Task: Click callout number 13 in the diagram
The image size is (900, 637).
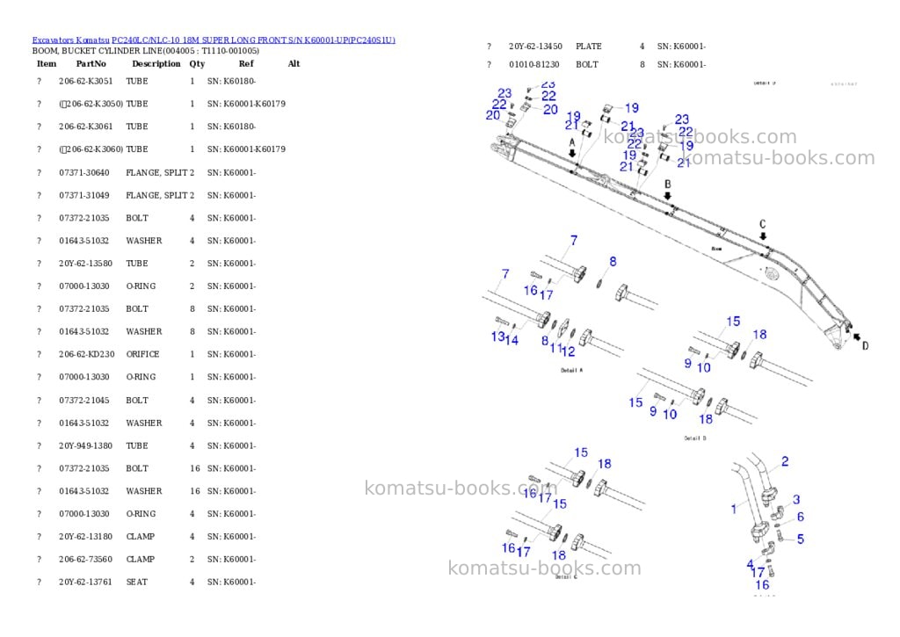Action: pos(497,337)
